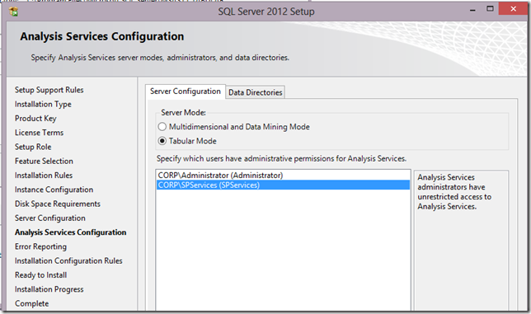531x314 pixels.
Task: Click the SQL Server setup title bar icon
Action: tap(14, 12)
